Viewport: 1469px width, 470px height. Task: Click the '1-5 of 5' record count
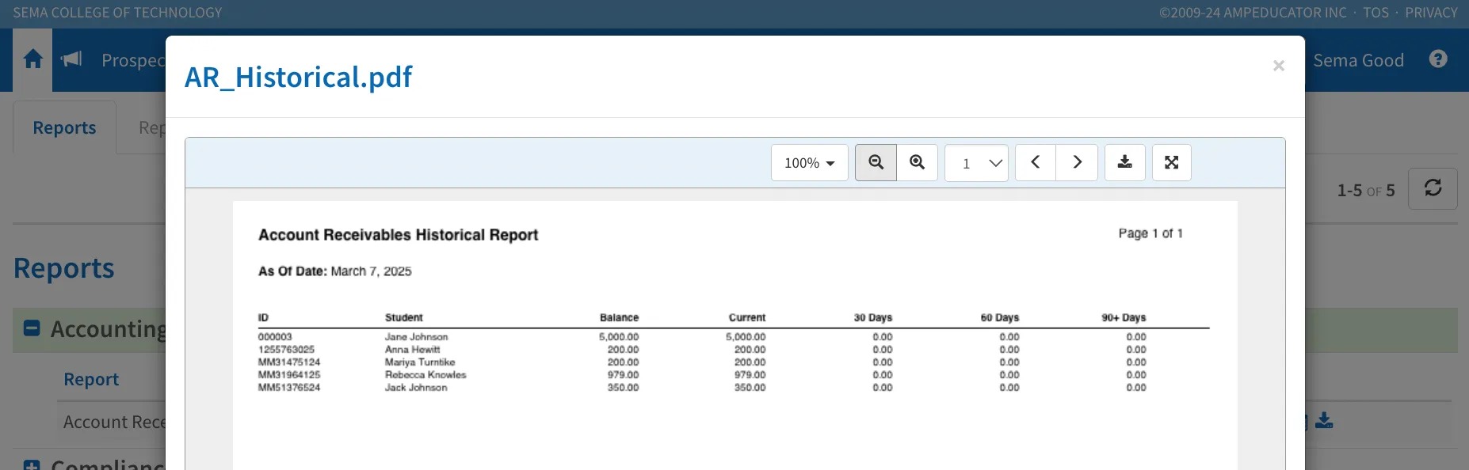pyautogui.click(x=1366, y=191)
